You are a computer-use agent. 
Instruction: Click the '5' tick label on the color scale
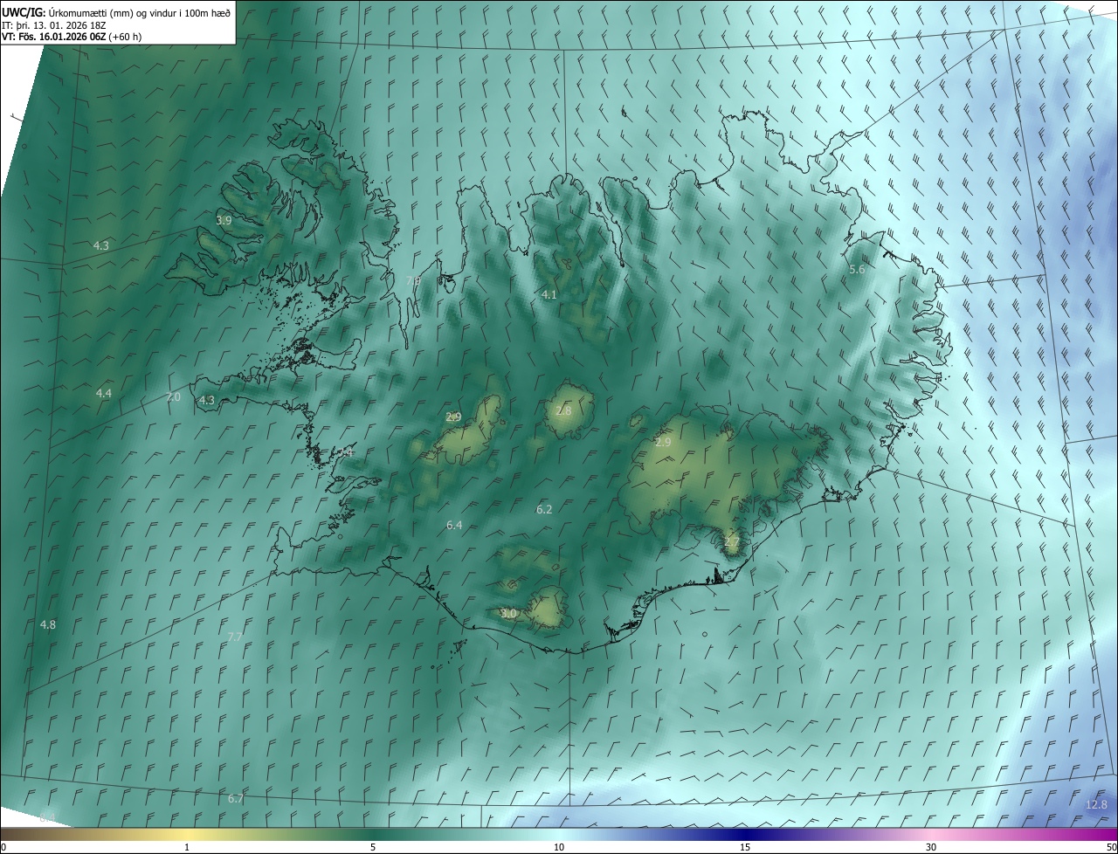click(373, 848)
